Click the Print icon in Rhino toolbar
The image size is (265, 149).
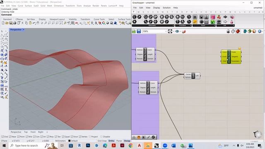tap(14, 23)
